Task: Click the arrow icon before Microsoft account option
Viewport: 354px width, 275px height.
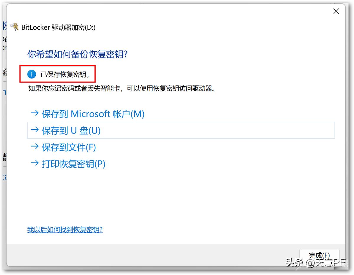Action: pyautogui.click(x=35, y=113)
